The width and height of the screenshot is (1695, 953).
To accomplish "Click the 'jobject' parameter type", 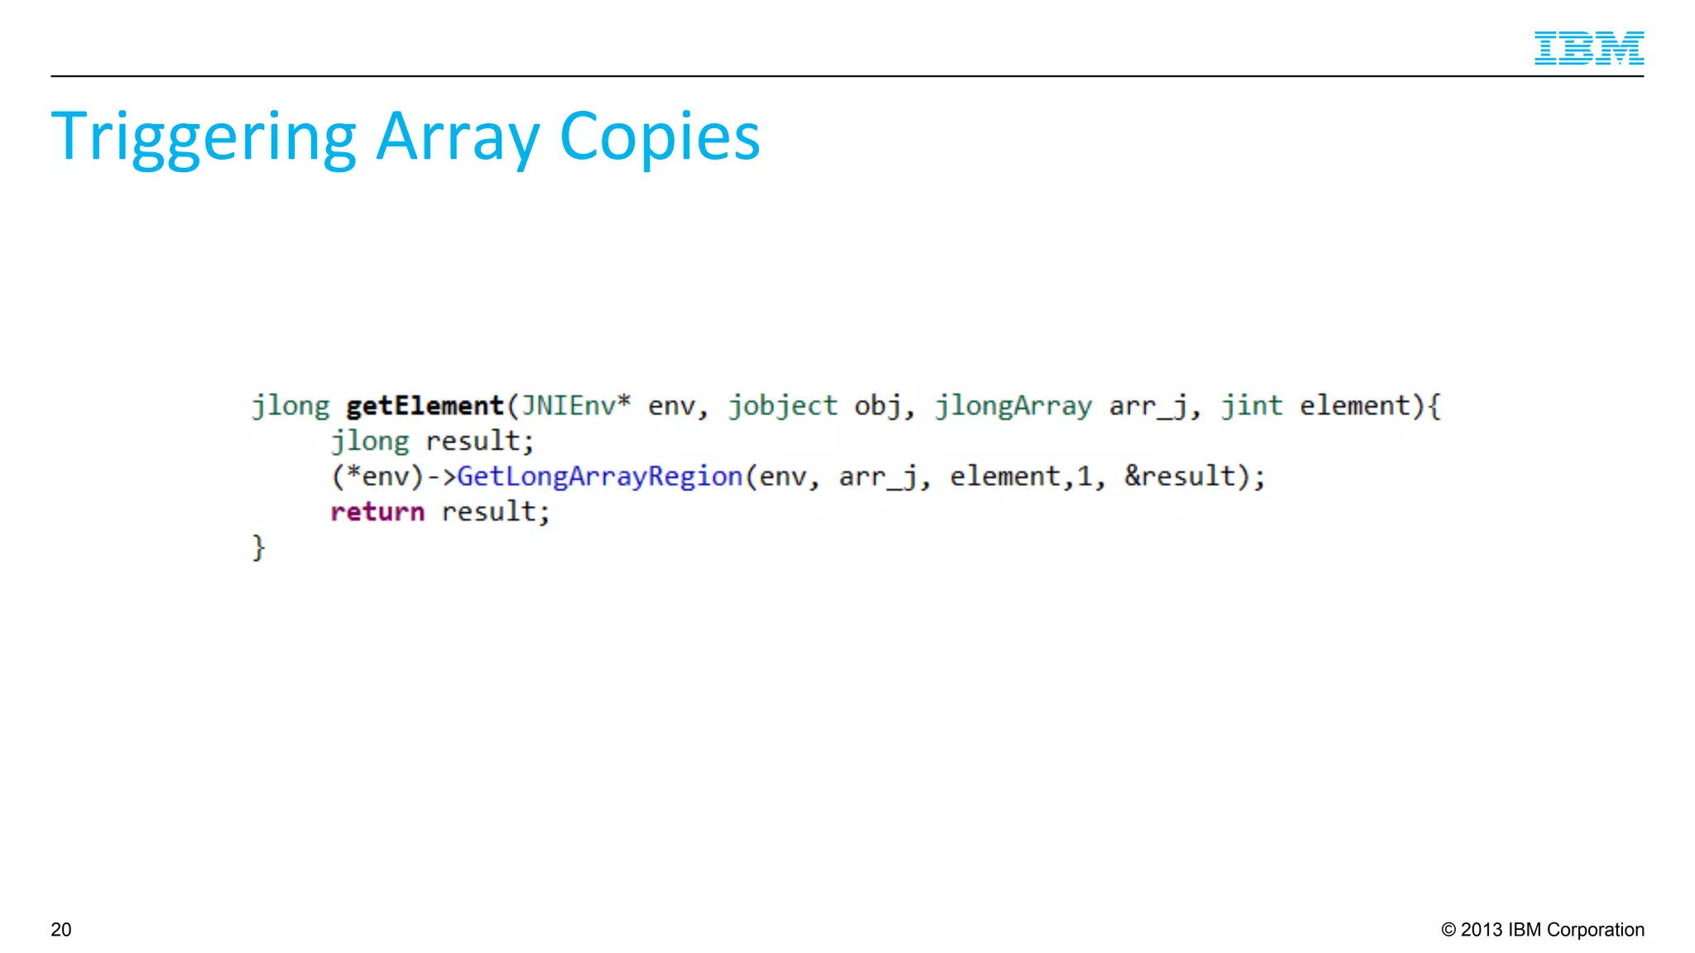I will [783, 406].
